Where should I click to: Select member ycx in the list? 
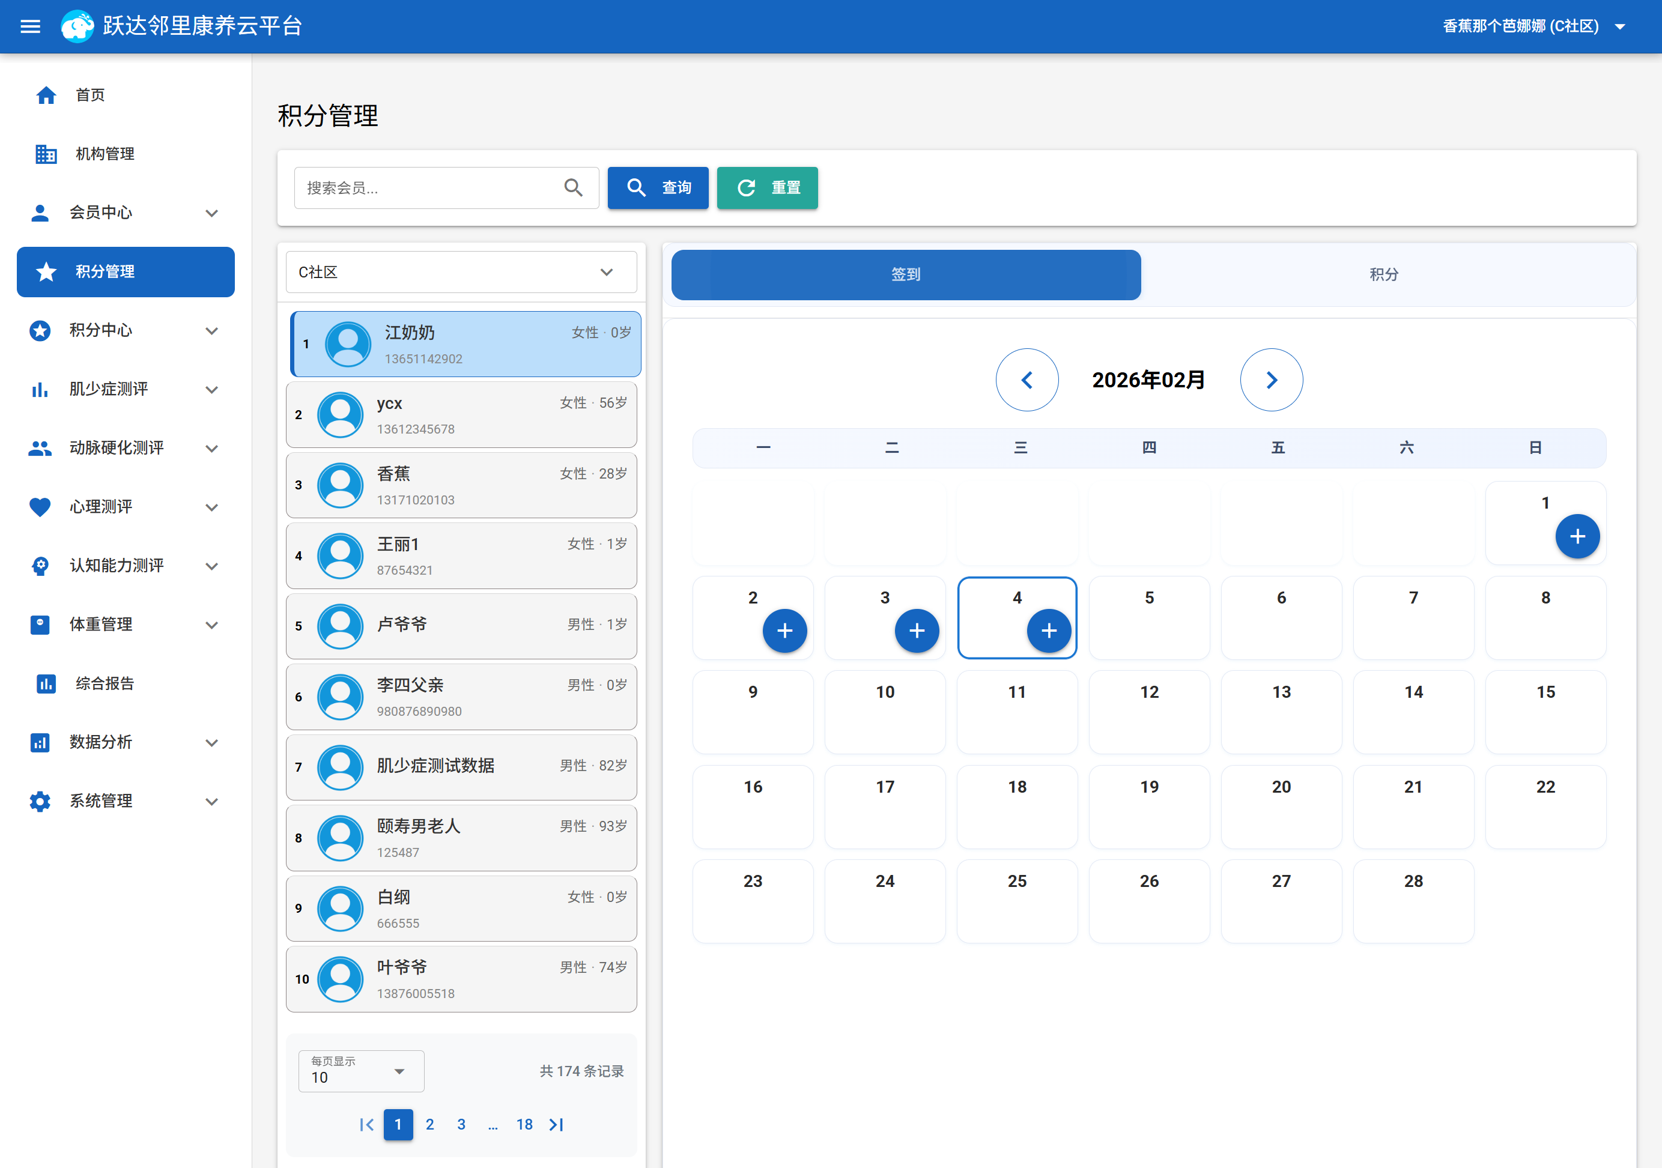461,416
